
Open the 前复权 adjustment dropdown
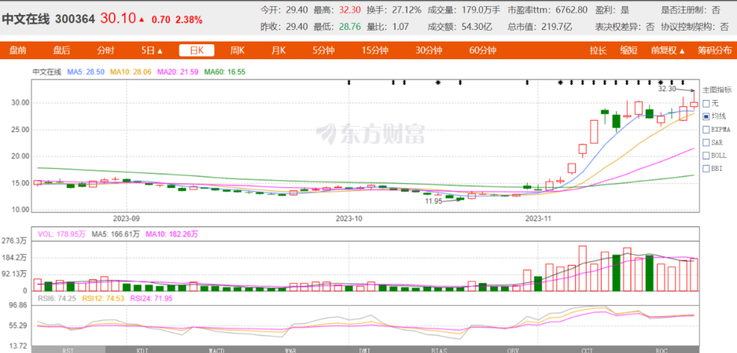pyautogui.click(x=667, y=50)
